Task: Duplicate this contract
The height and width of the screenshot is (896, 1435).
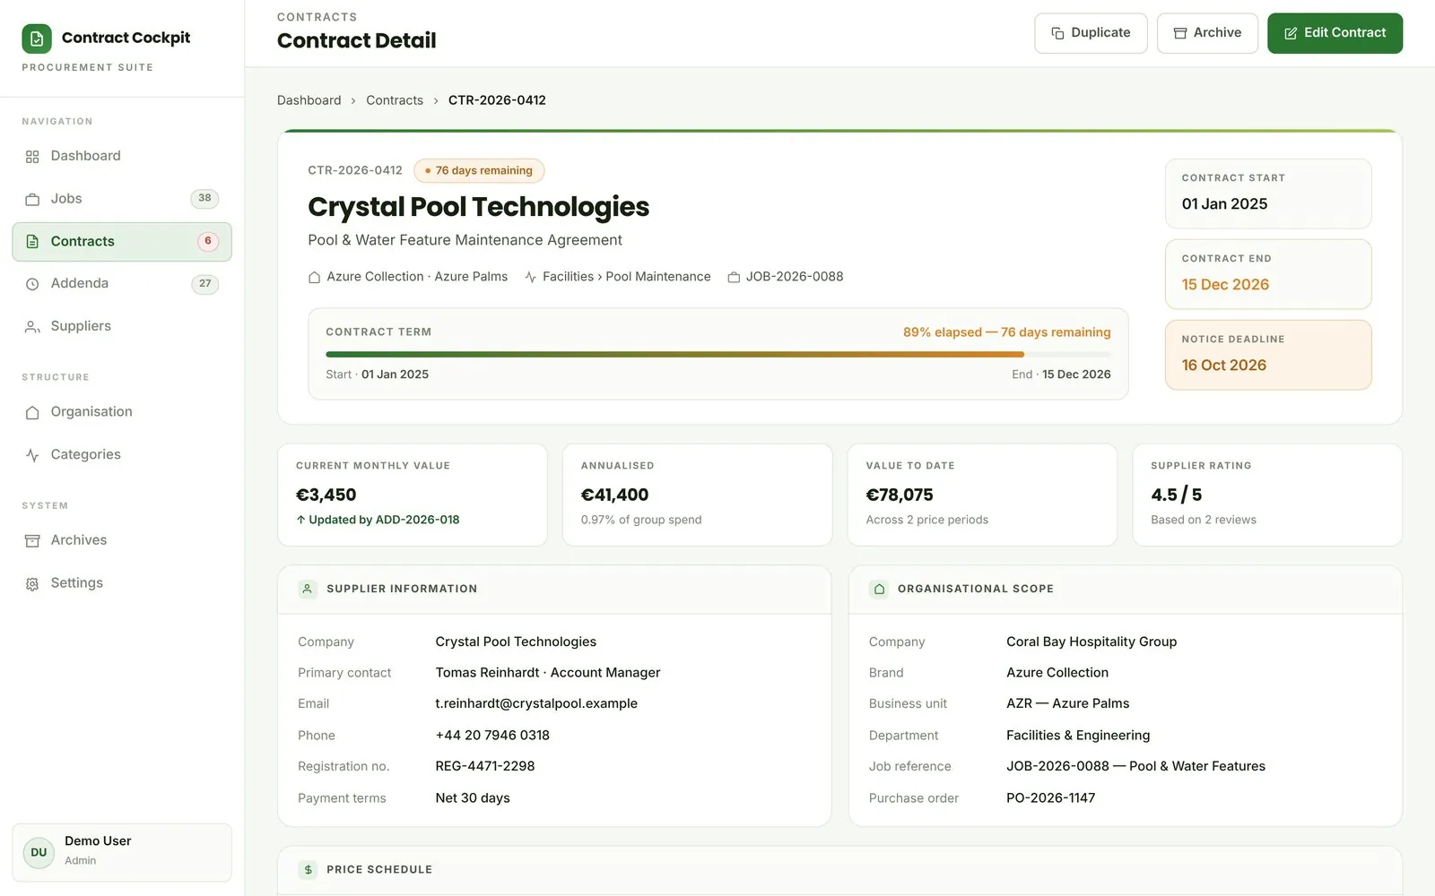Action: (1091, 33)
